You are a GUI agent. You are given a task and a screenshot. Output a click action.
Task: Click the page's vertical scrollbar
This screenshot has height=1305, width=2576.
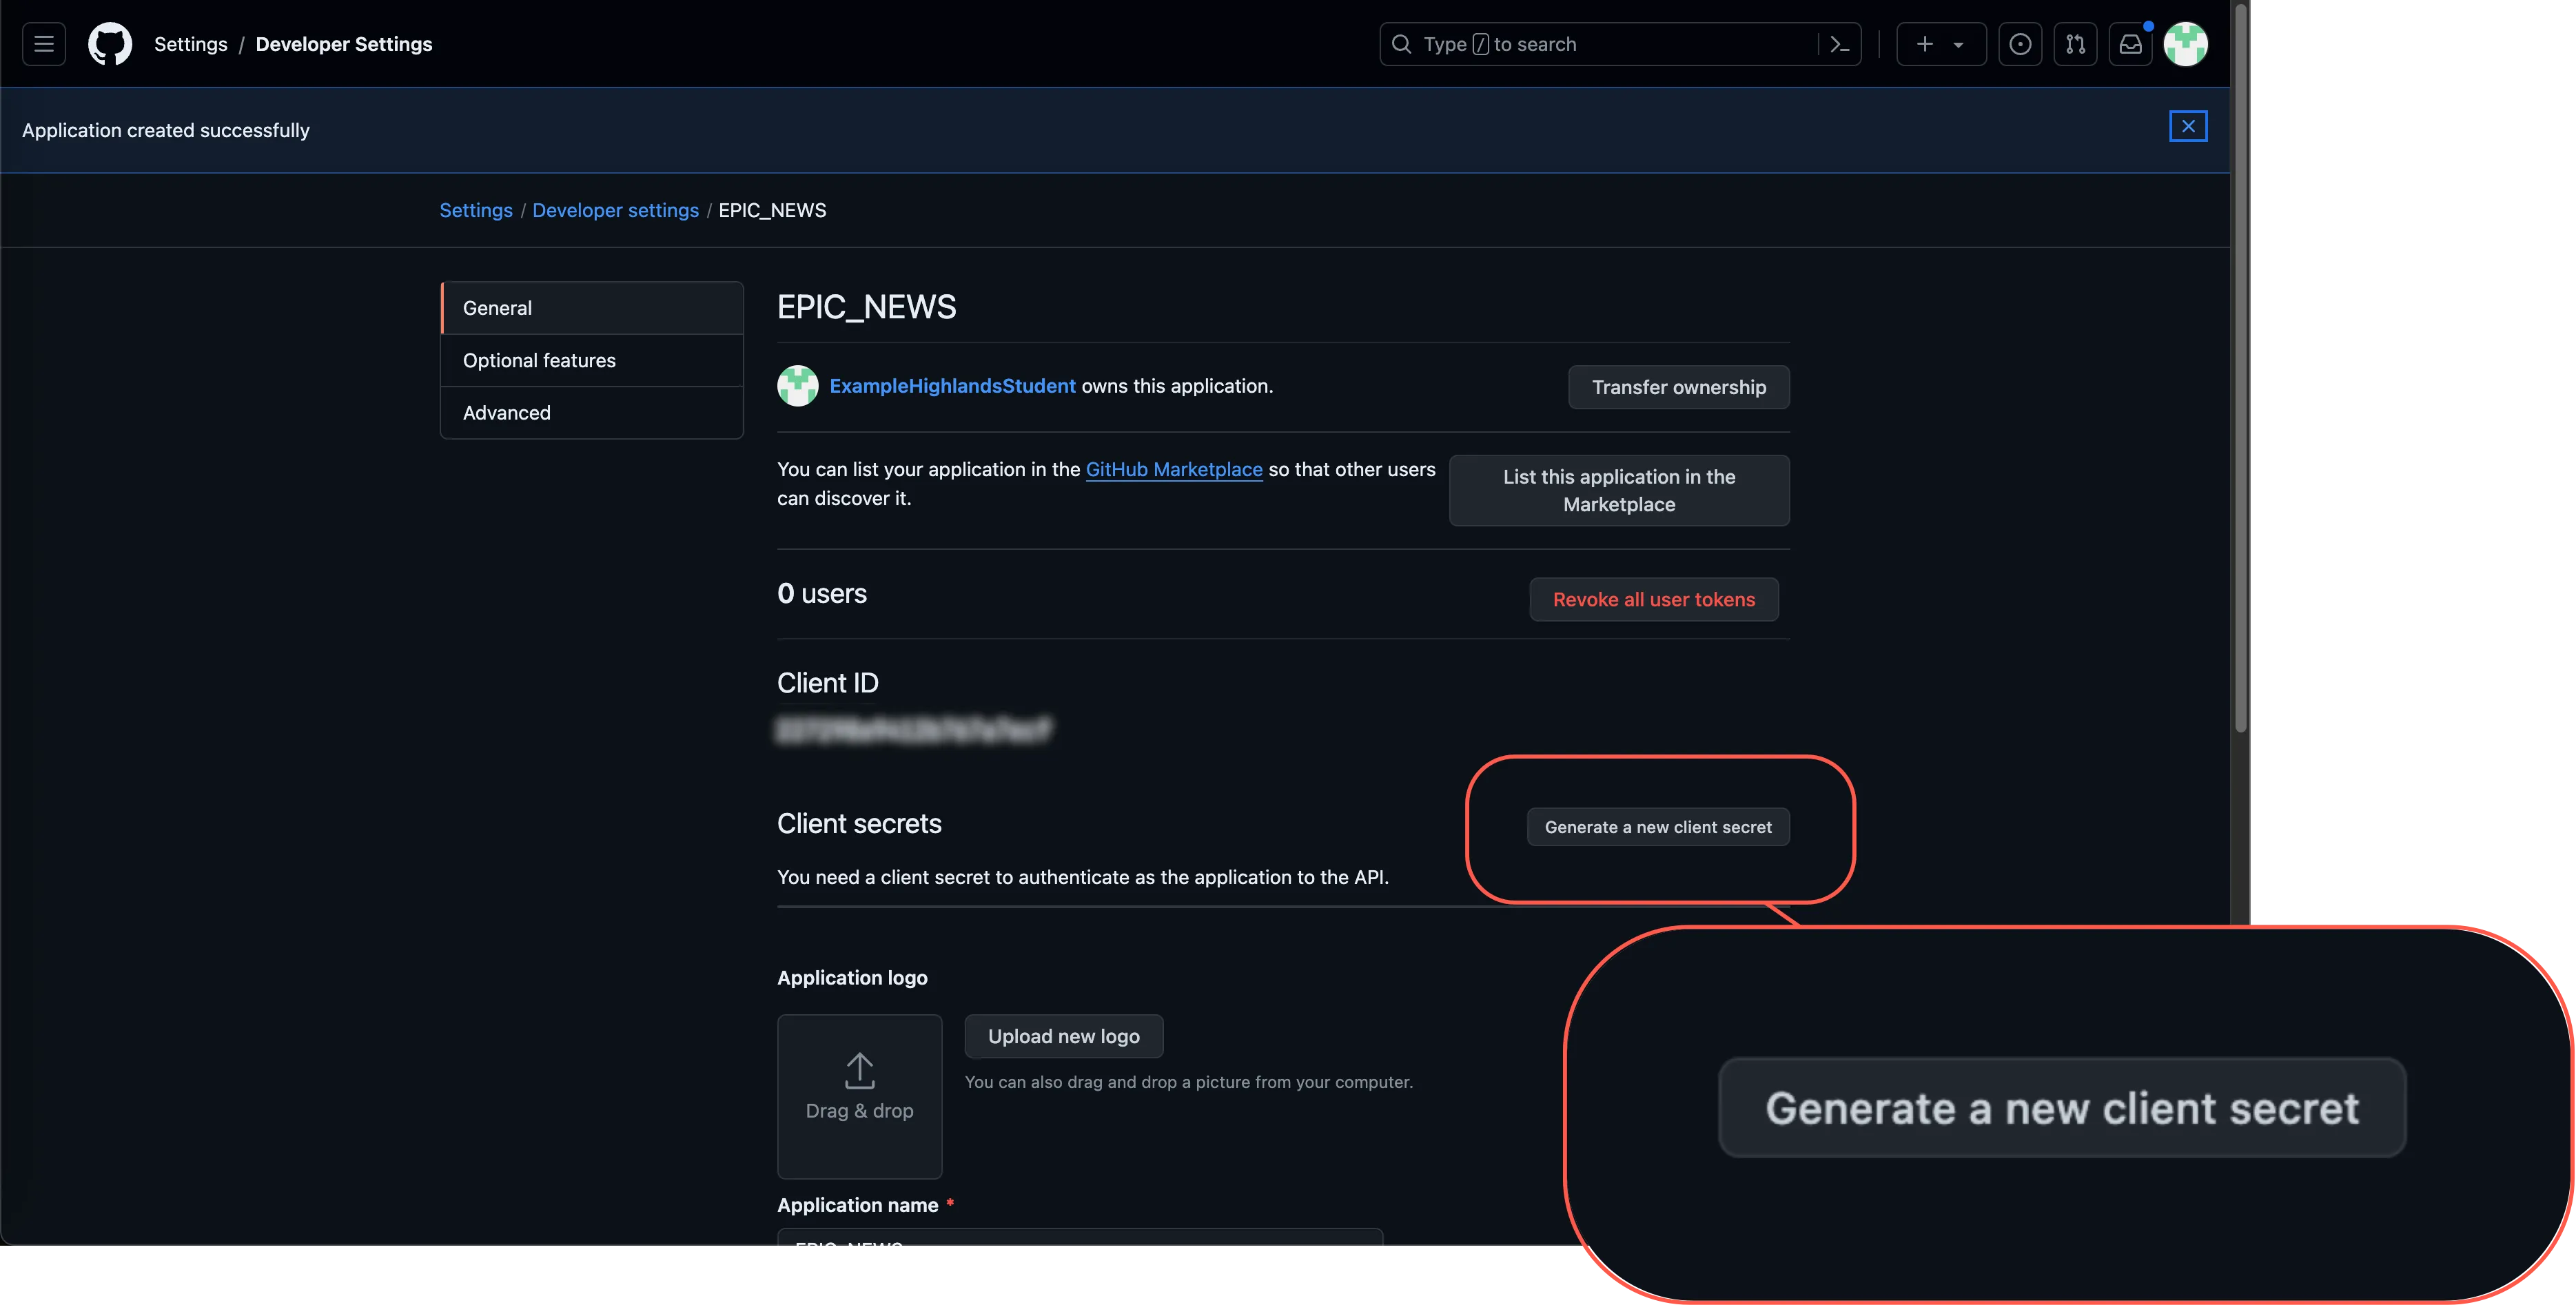(2241, 368)
